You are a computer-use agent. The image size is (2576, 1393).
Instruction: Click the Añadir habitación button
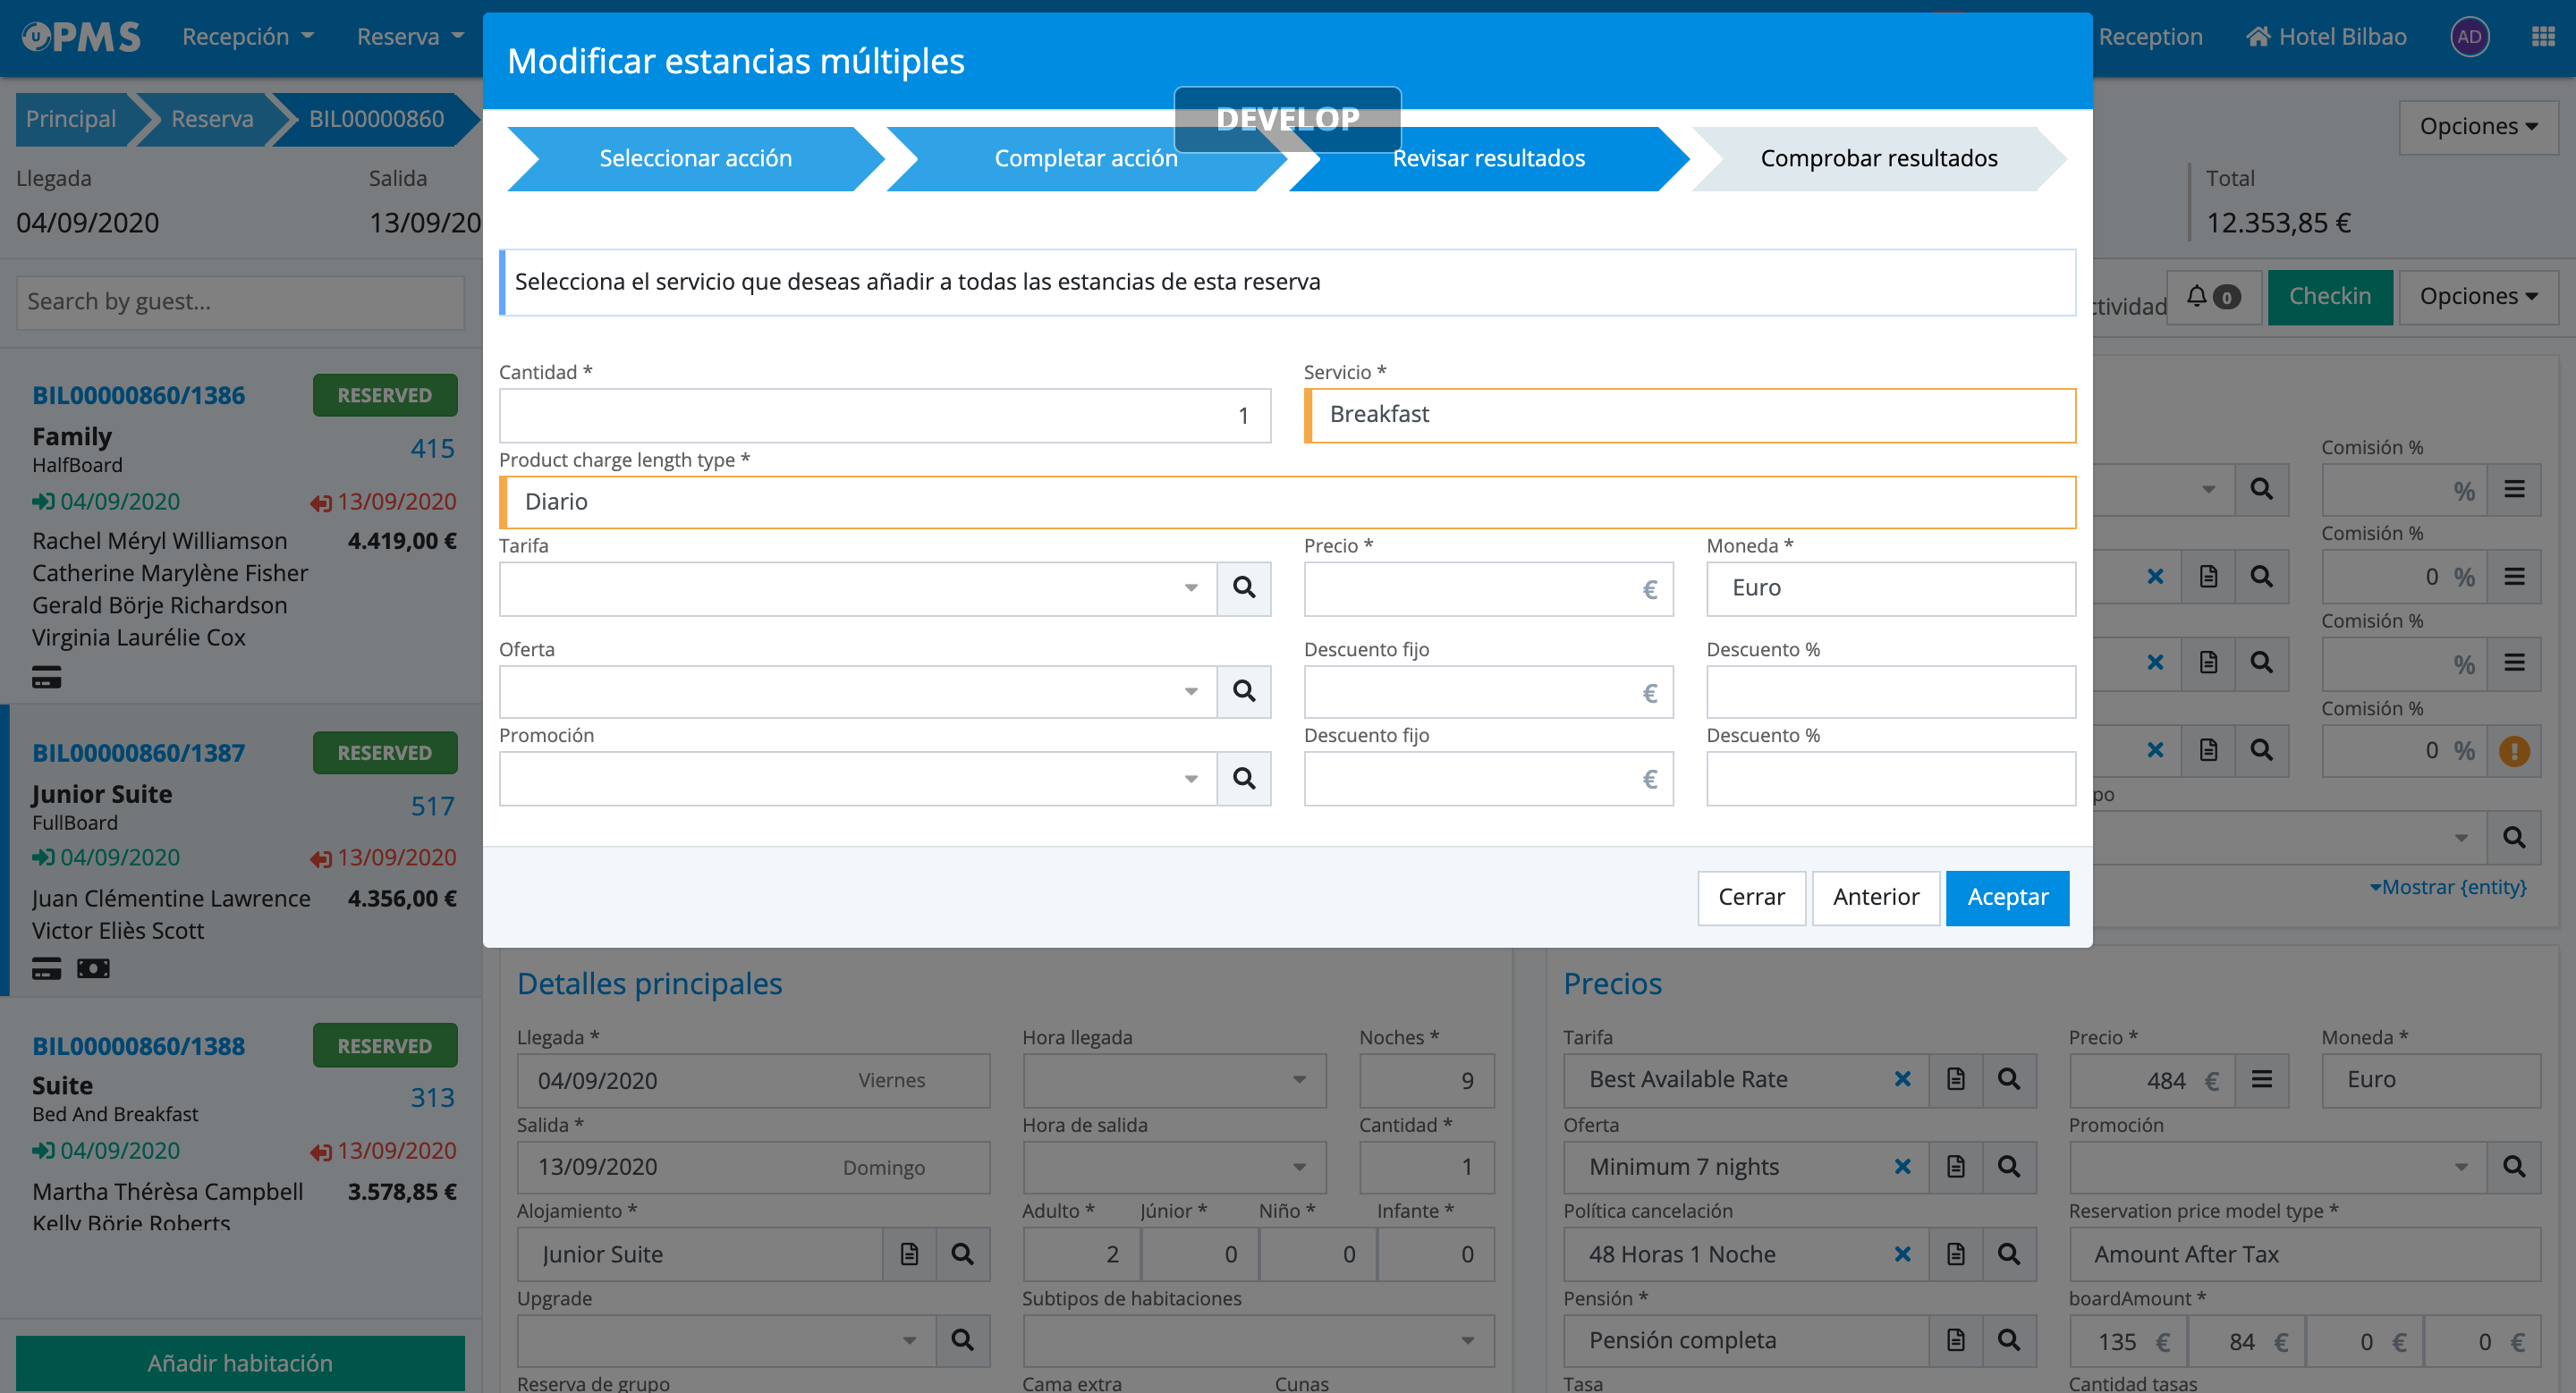(x=240, y=1363)
